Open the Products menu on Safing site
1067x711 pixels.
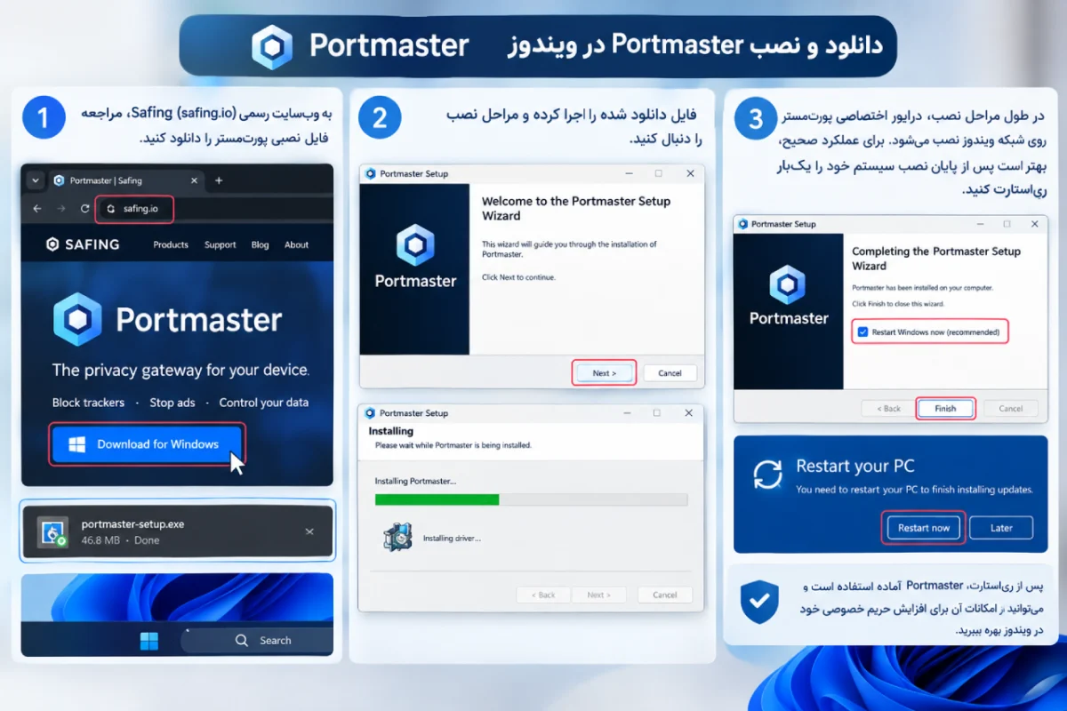coord(171,245)
